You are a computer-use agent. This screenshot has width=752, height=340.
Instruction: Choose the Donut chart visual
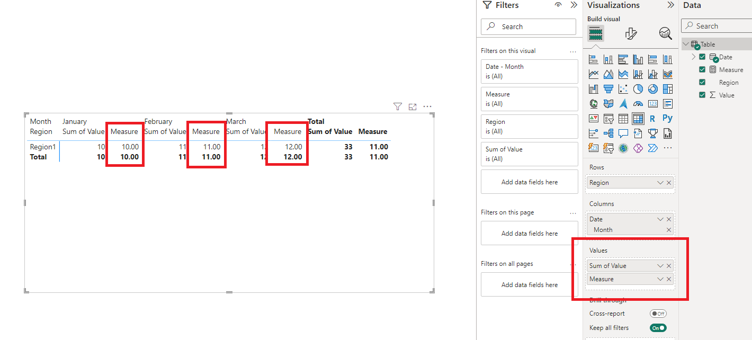point(653,89)
